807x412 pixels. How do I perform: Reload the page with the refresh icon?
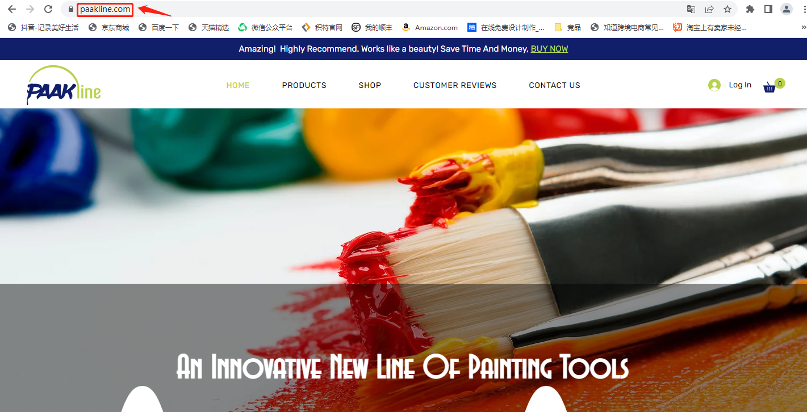tap(48, 9)
